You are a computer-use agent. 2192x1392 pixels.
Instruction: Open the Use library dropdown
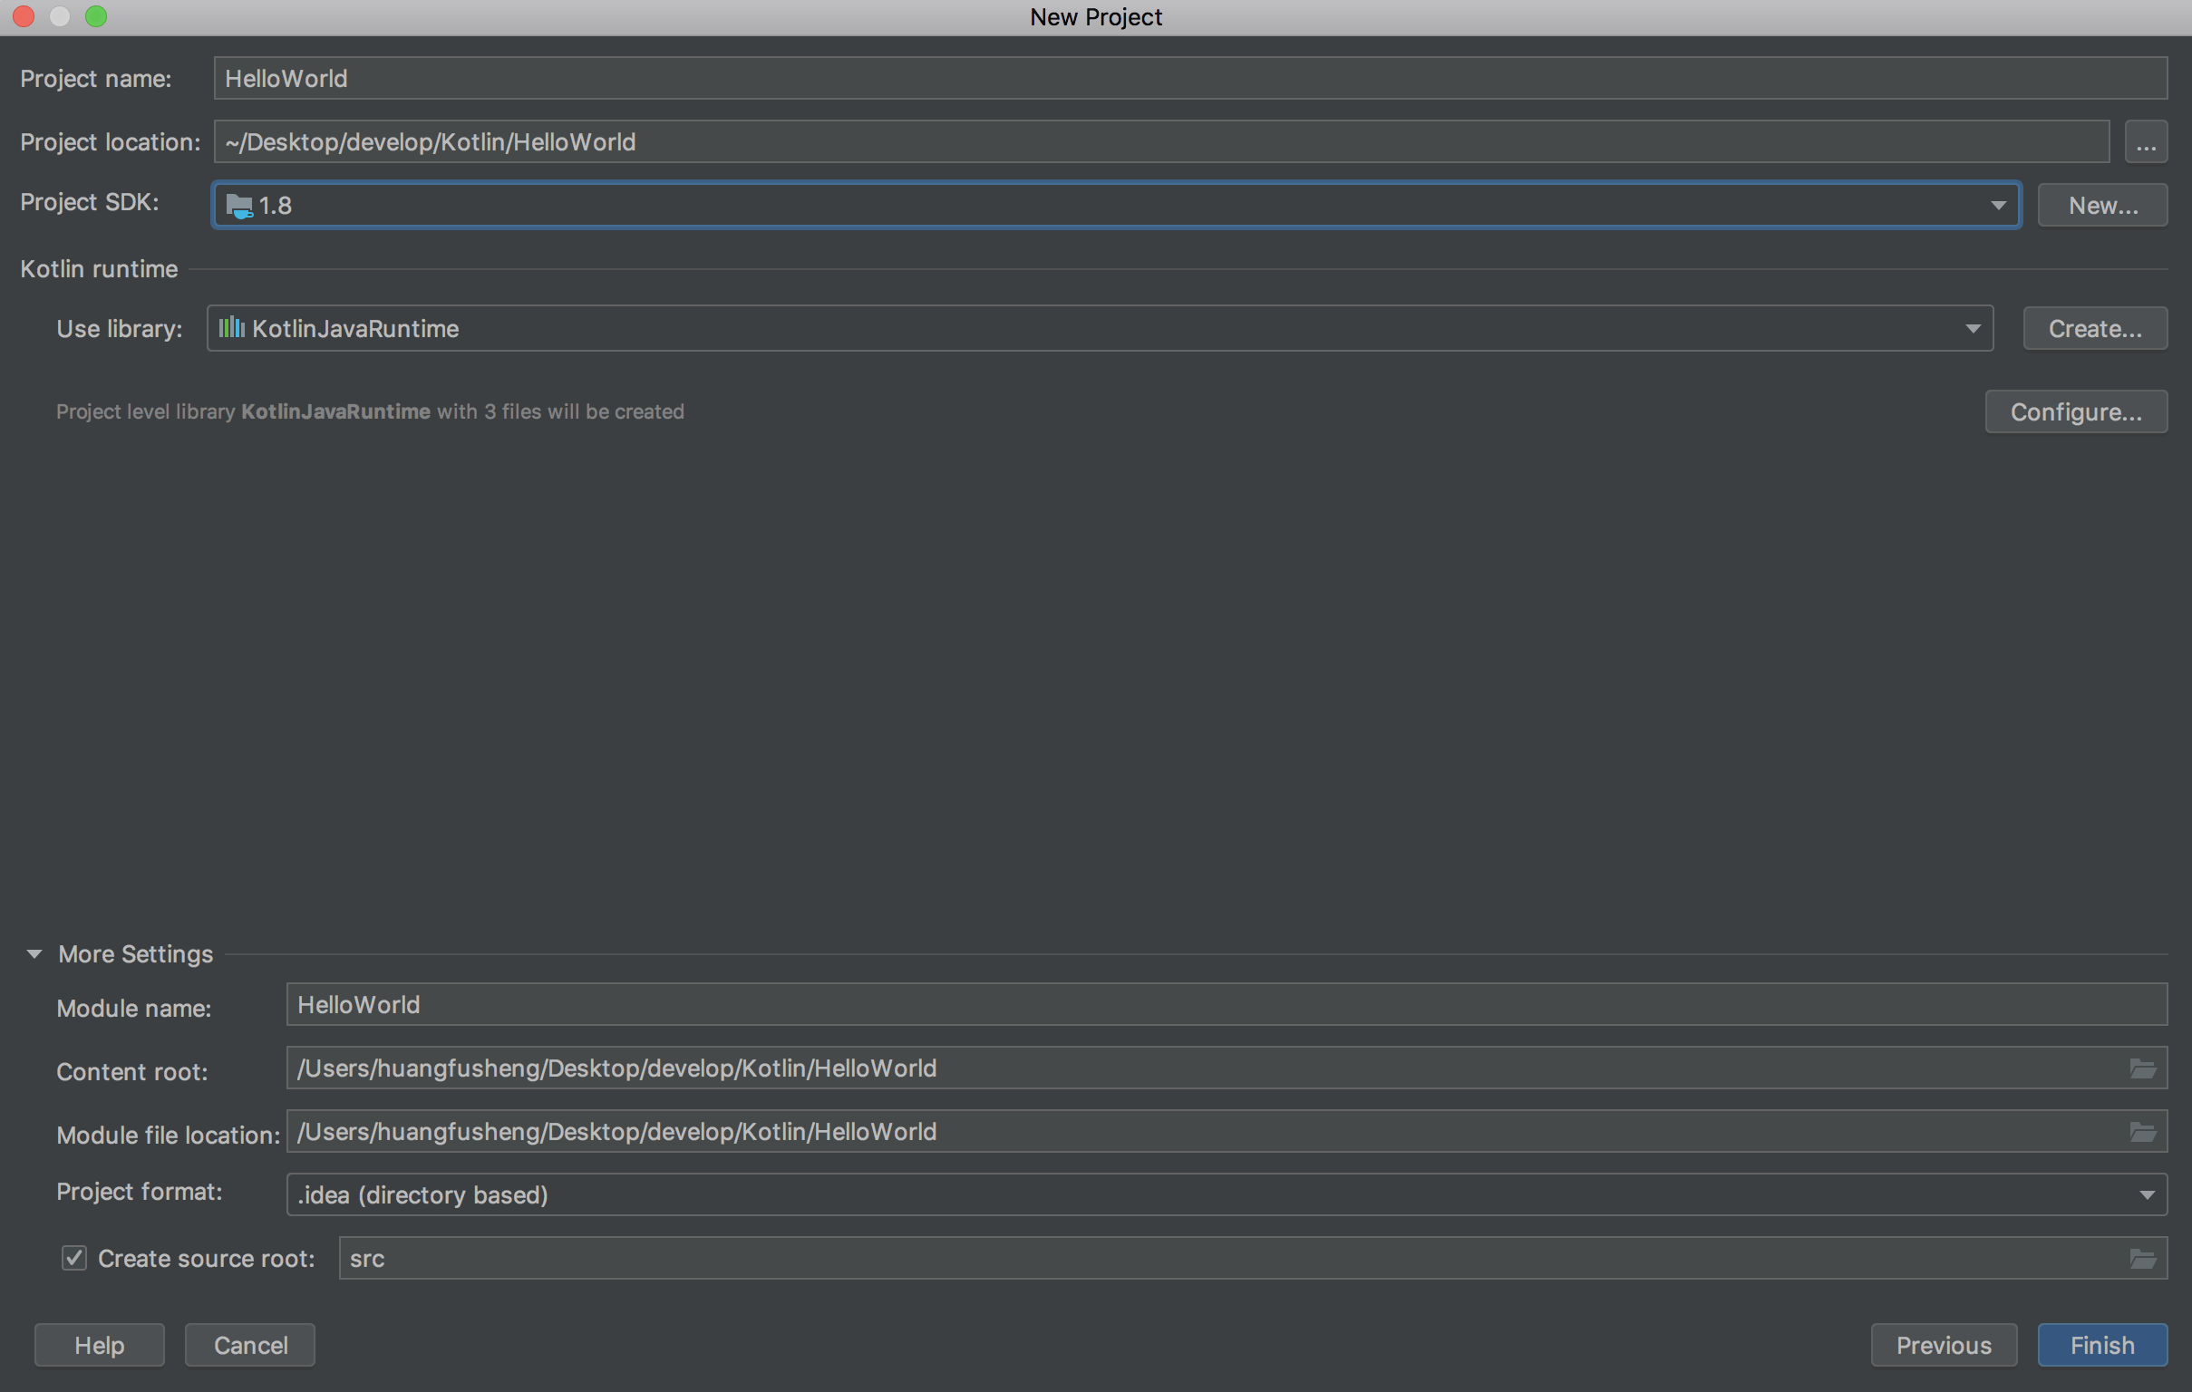1972,328
